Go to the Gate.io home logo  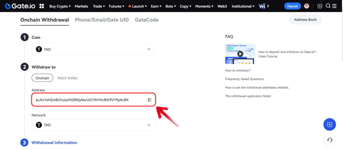pyautogui.click(x=21, y=6)
